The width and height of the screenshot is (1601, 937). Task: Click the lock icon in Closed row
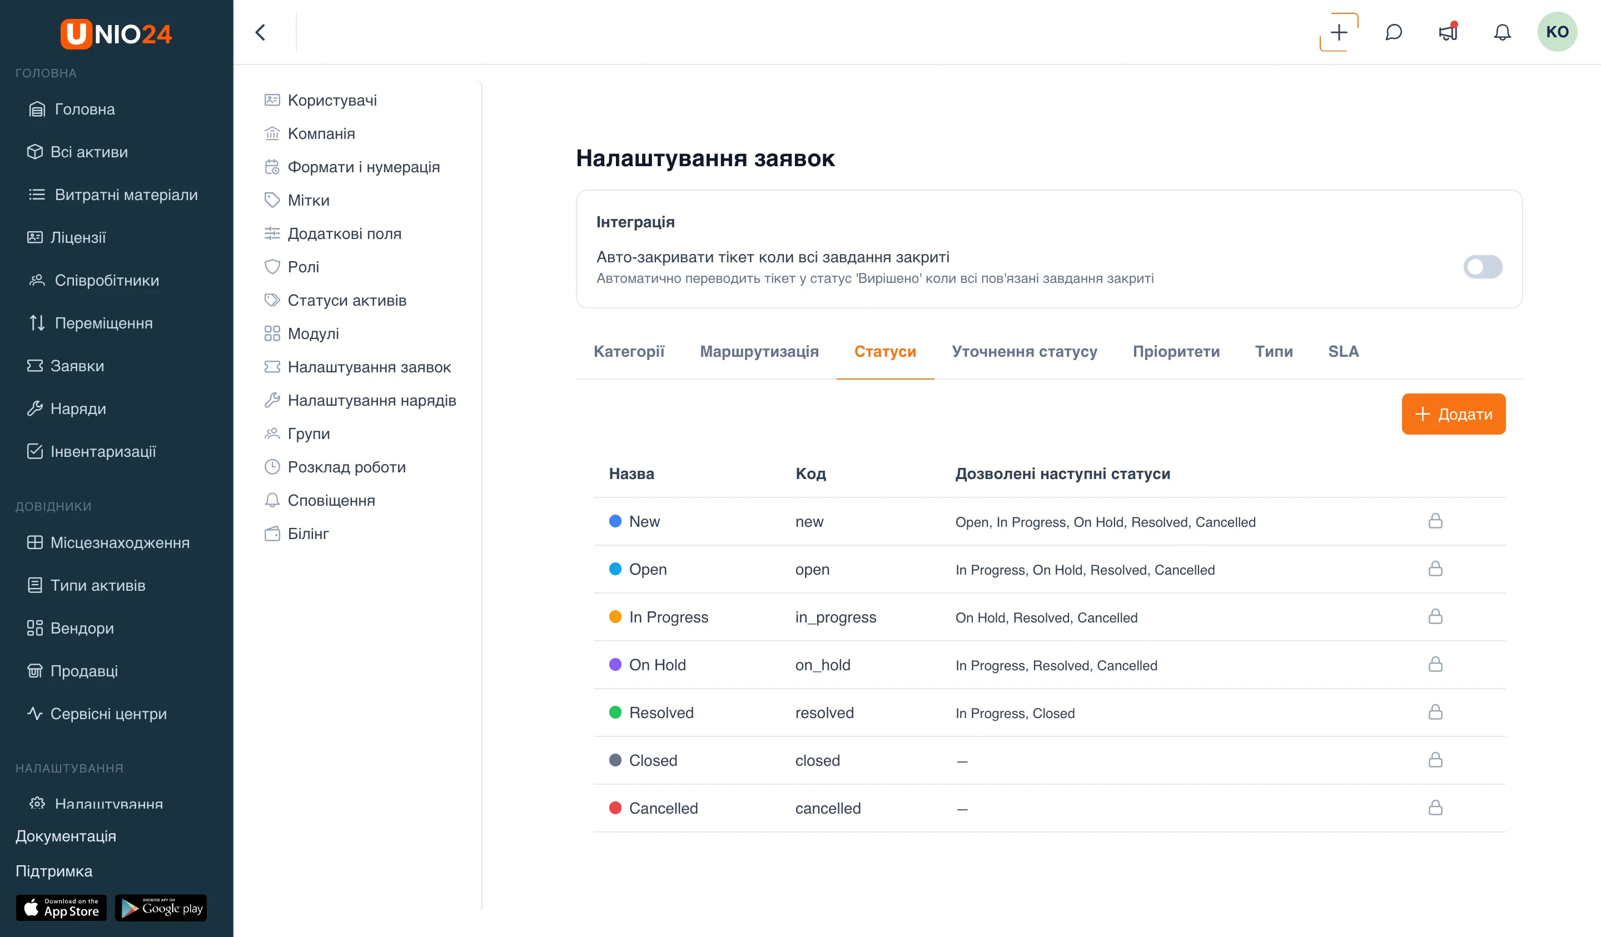1435,760
